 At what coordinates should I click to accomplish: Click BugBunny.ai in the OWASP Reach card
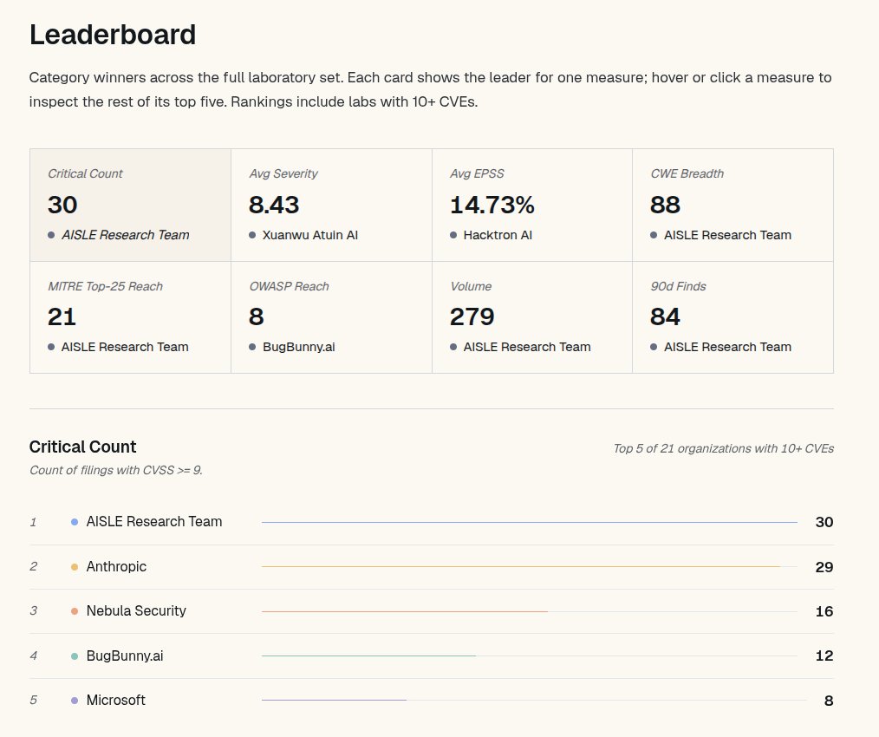[x=299, y=347]
